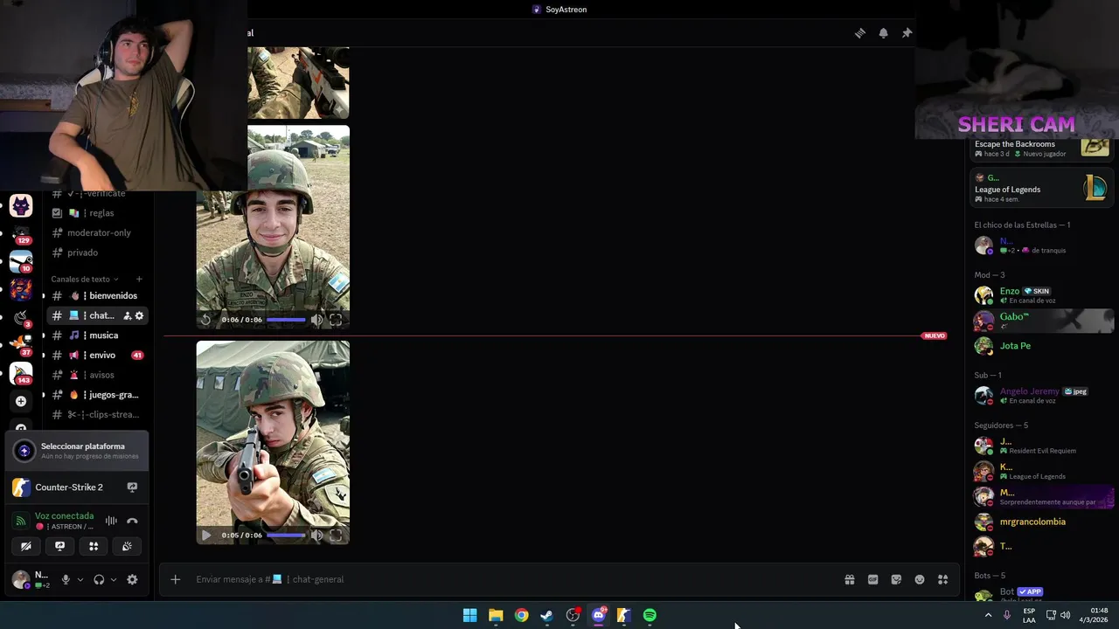Screen dimensions: 1119x629
Task: Toggle headphone deafen in user panel
Action: (99, 579)
